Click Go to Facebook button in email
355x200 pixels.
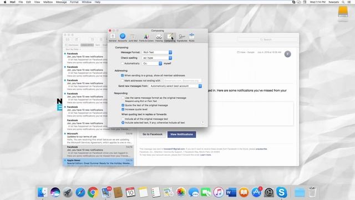point(153,134)
